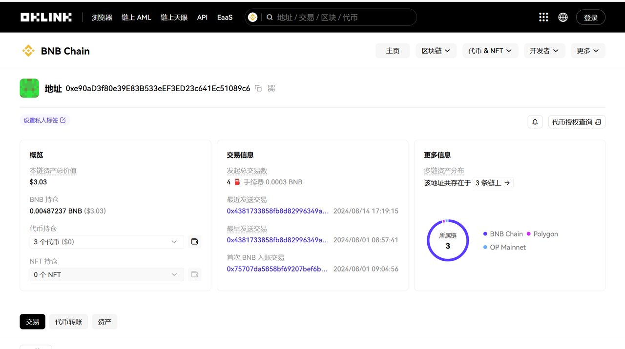Click the 0.00487237 BNB balance value

click(56, 211)
